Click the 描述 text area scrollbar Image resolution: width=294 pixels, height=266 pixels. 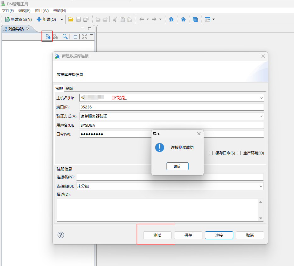(x=260, y=210)
